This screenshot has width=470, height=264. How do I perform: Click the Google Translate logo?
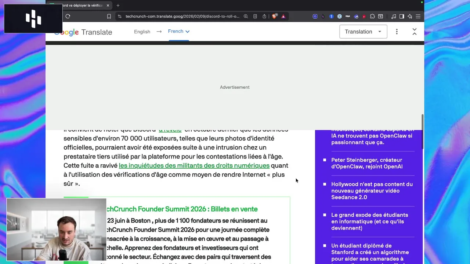tap(83, 32)
